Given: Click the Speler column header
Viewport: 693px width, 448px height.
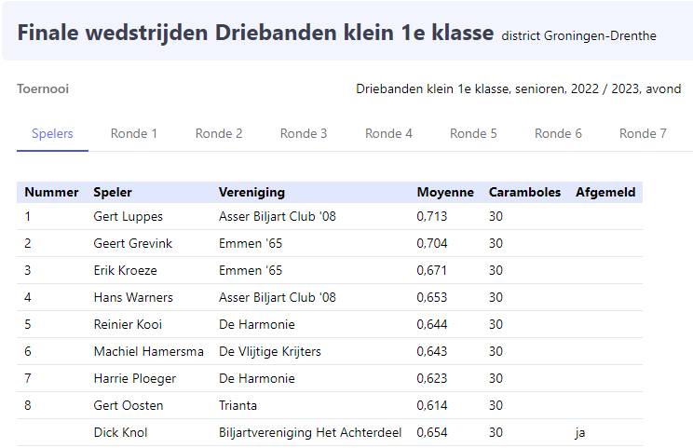Looking at the screenshot, I should [x=113, y=193].
